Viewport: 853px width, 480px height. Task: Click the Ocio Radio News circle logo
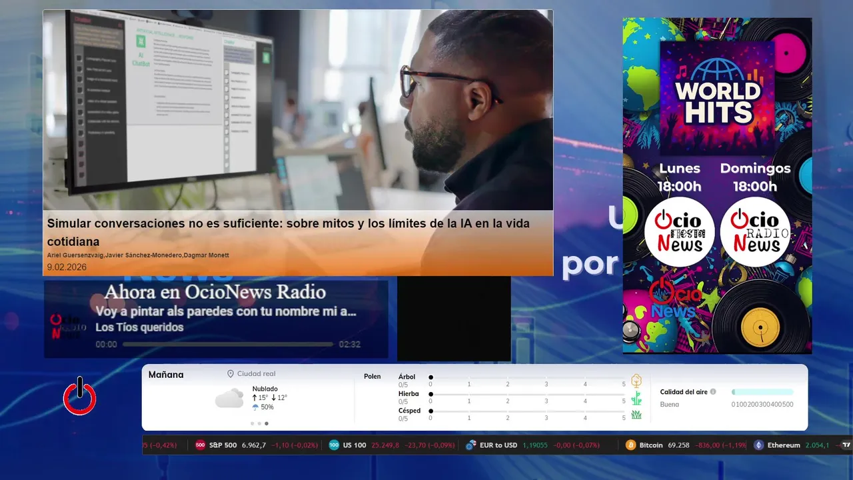pos(755,232)
